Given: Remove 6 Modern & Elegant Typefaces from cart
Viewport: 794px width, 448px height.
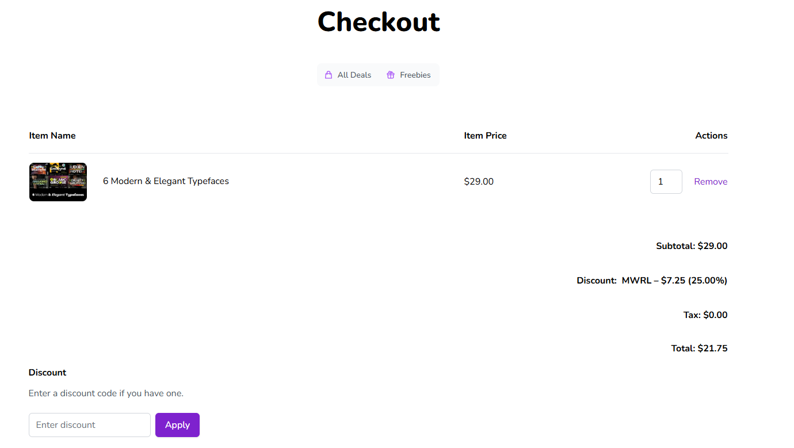Looking at the screenshot, I should tap(711, 182).
